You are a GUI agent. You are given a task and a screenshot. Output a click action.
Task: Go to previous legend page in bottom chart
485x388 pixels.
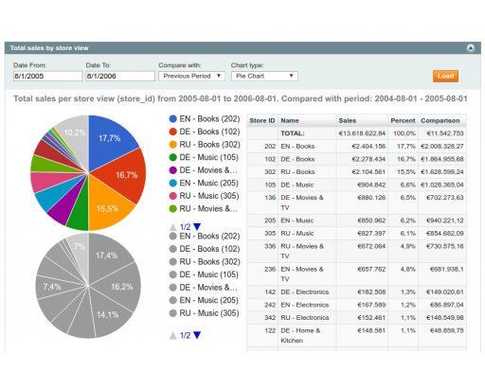pos(172,335)
